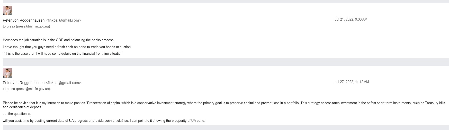Image resolution: width=449 pixels, height=130 pixels.
Task: Click finkpal@gmail.com address in the first email
Action: [63, 20]
